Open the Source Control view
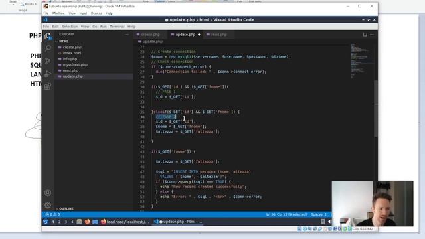425x239 pixels. click(48, 61)
